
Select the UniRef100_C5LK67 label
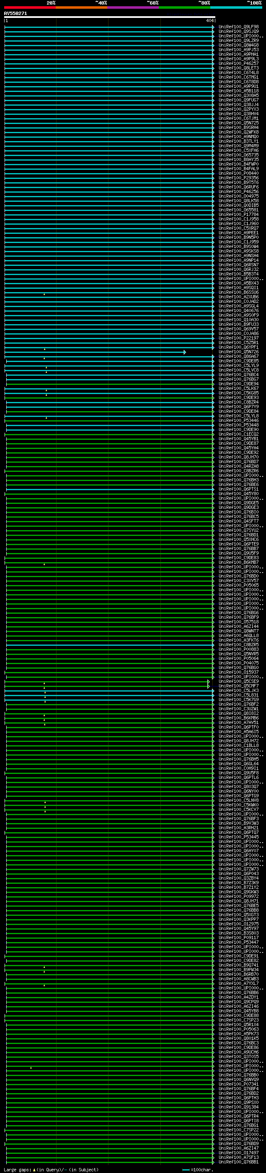(239, 388)
